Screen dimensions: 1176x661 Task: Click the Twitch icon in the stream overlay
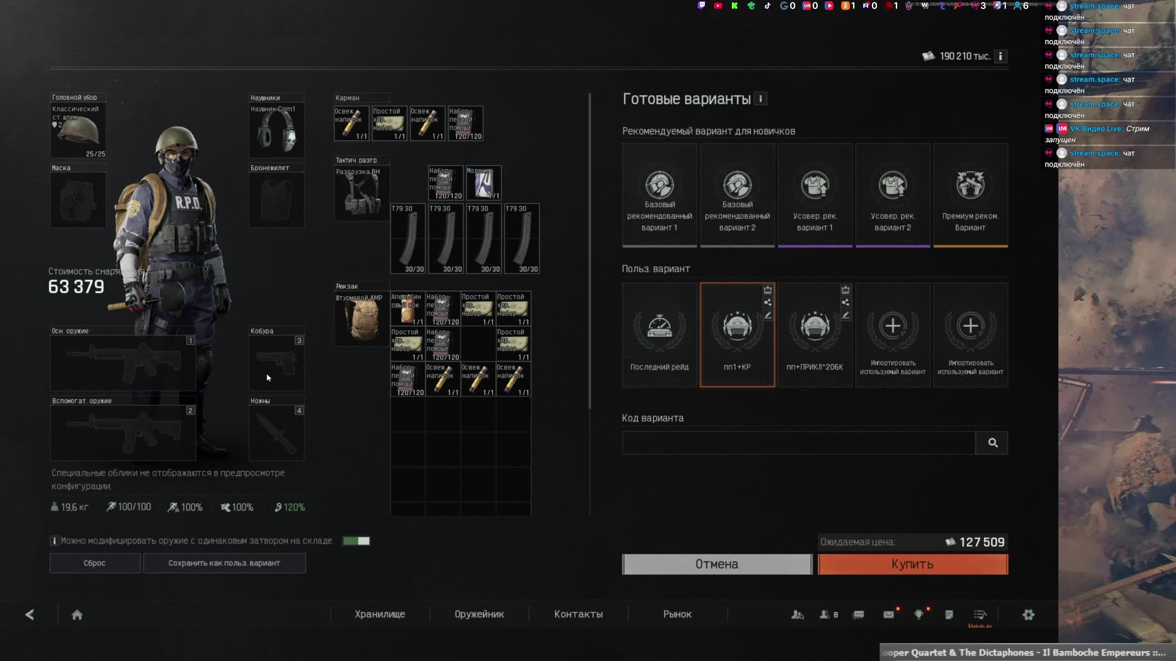(701, 6)
